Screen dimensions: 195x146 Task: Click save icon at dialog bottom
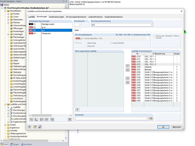pos(40,127)
